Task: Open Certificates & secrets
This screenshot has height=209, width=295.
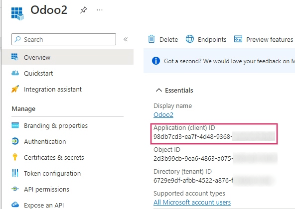Action: click(54, 158)
